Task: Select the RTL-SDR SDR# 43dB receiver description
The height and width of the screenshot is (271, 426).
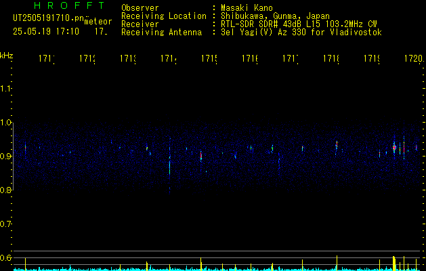Action: pos(299,24)
